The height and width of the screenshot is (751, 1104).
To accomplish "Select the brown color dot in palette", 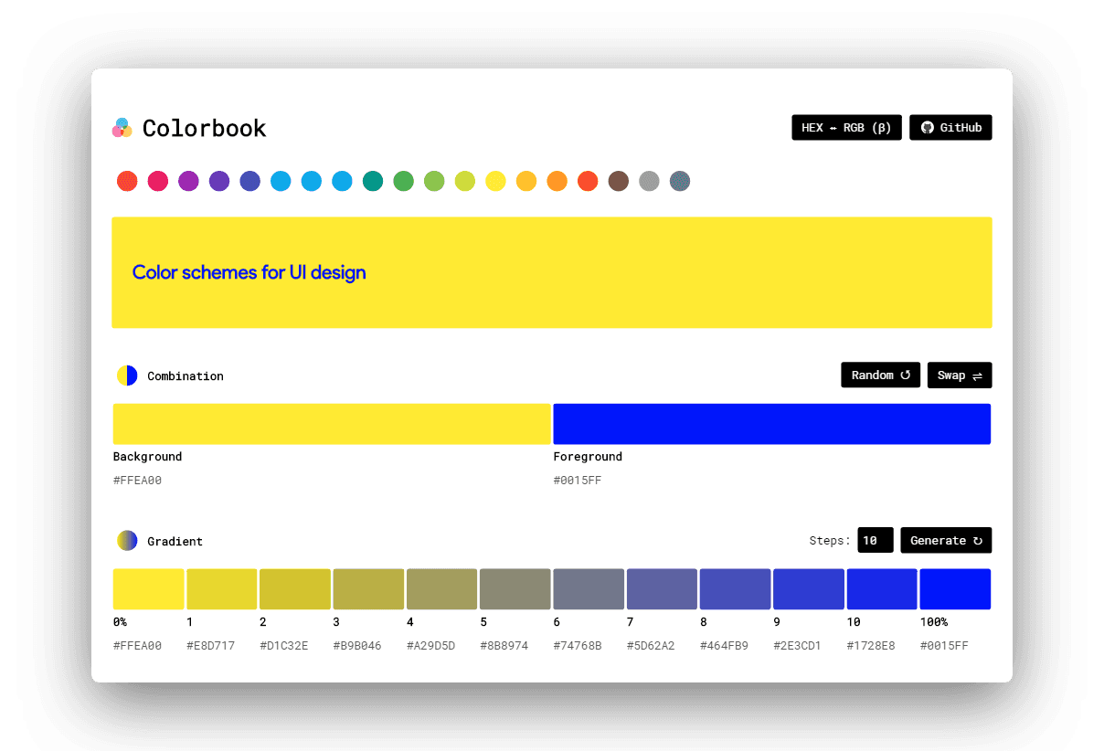I will click(619, 181).
